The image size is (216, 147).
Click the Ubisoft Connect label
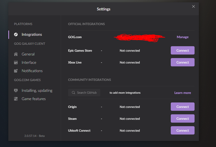click(79, 131)
